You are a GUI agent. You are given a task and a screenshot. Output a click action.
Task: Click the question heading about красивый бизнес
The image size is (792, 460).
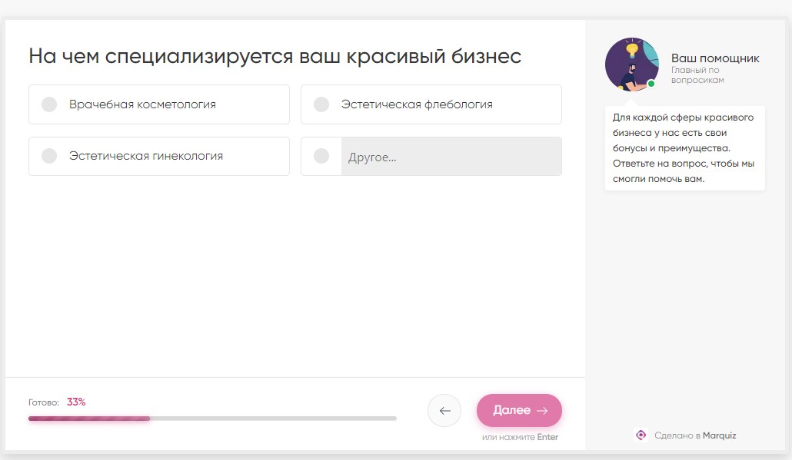point(275,55)
